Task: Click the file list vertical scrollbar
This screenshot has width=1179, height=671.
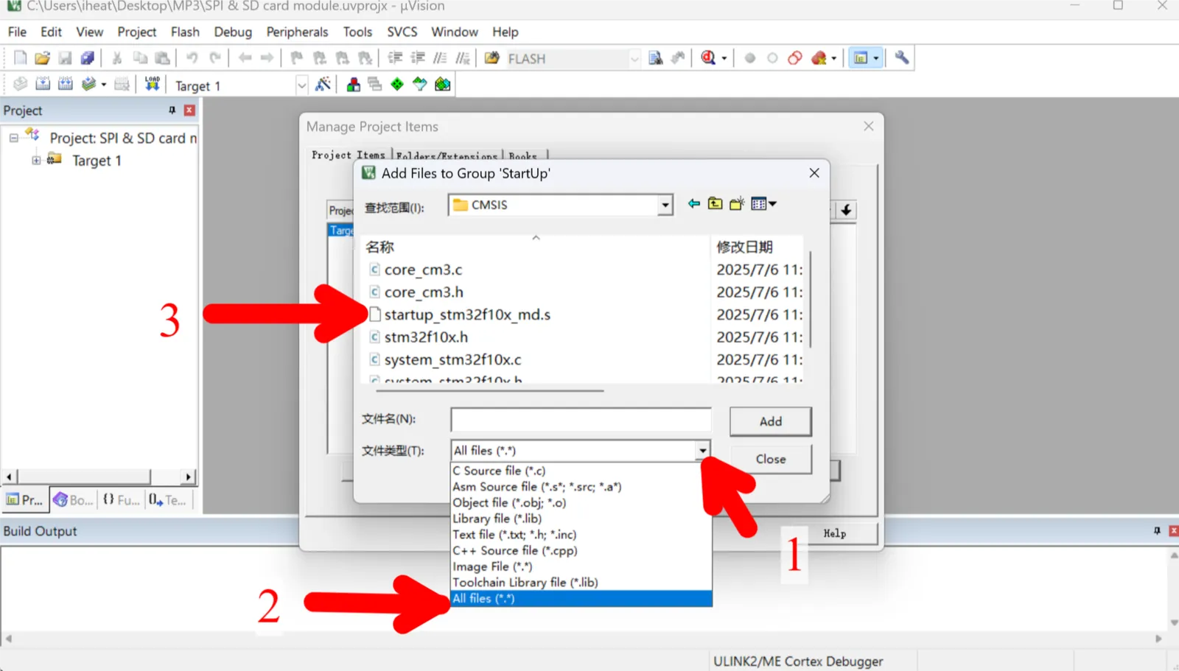Action: point(810,298)
